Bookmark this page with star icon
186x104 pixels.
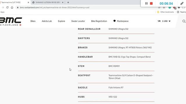pos(164,8)
